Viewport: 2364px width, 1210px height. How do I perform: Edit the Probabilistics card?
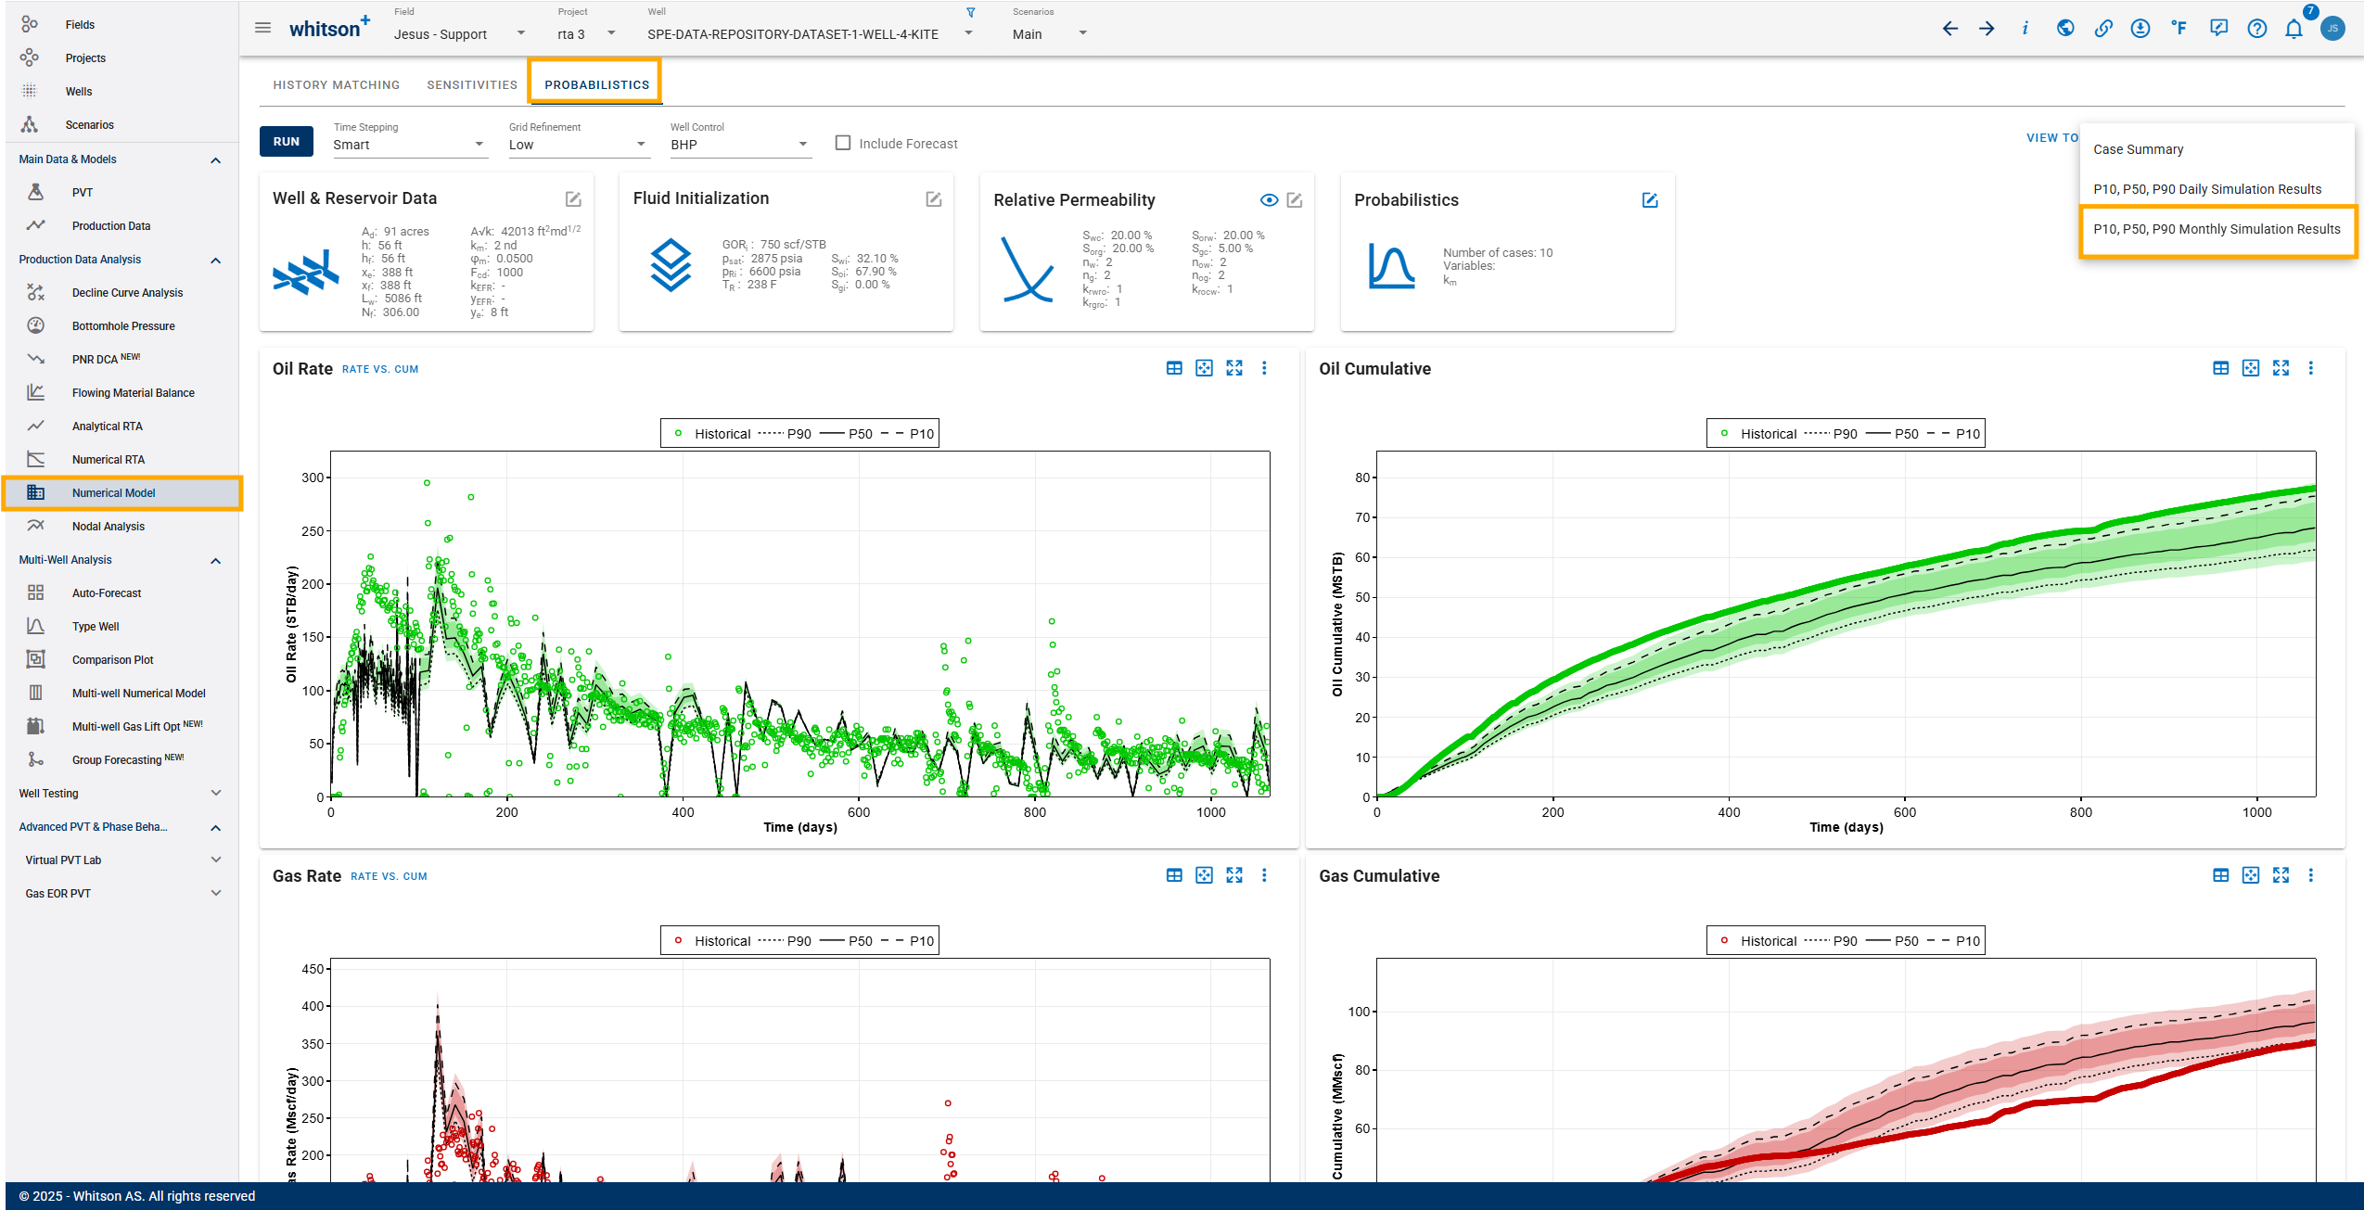click(1650, 200)
